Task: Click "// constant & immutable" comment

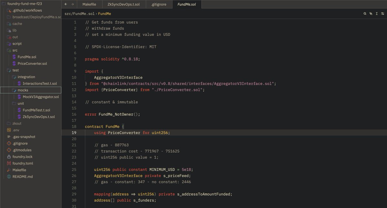Action: tap(111, 102)
